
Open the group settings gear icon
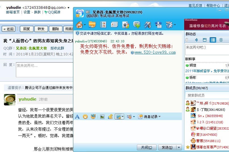[169, 25]
